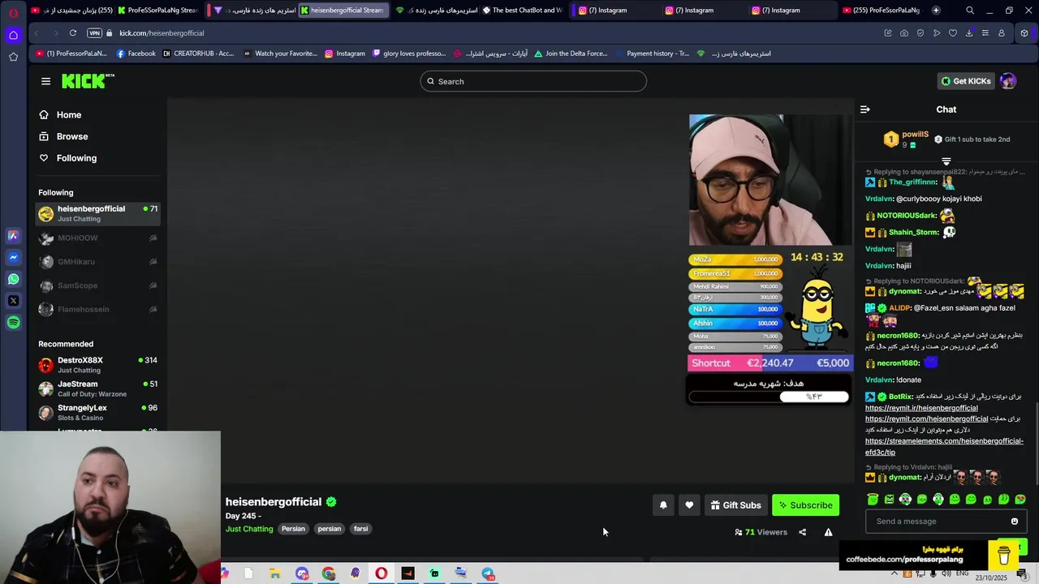The width and height of the screenshot is (1039, 584).
Task: Click the KICK logo
Action: pos(88,81)
